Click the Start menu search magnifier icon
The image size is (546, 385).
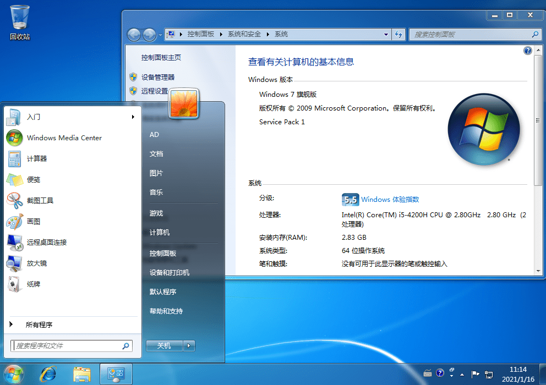[x=125, y=345]
